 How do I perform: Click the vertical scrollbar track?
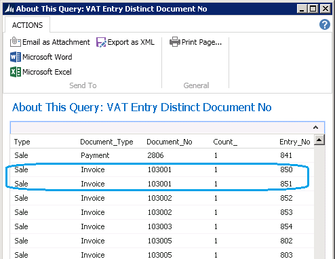[319, 202]
